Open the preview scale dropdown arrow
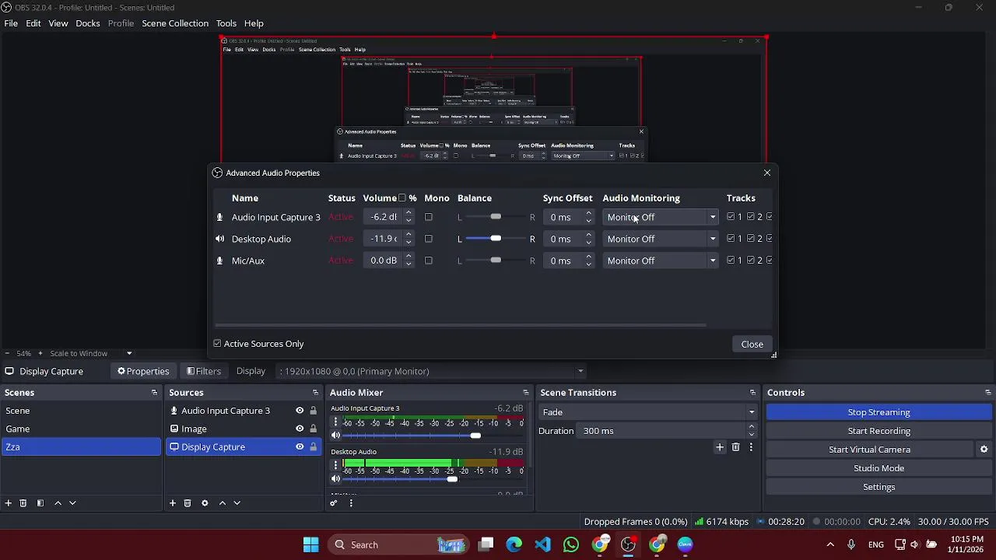Viewport: 996px width, 560px height. pyautogui.click(x=129, y=353)
